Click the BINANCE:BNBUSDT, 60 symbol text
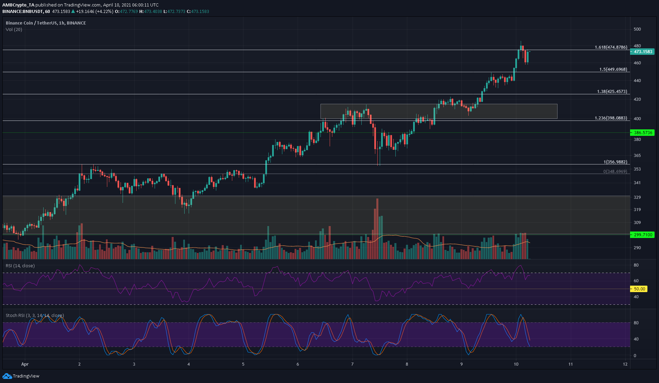The image size is (659, 383). coord(26,11)
